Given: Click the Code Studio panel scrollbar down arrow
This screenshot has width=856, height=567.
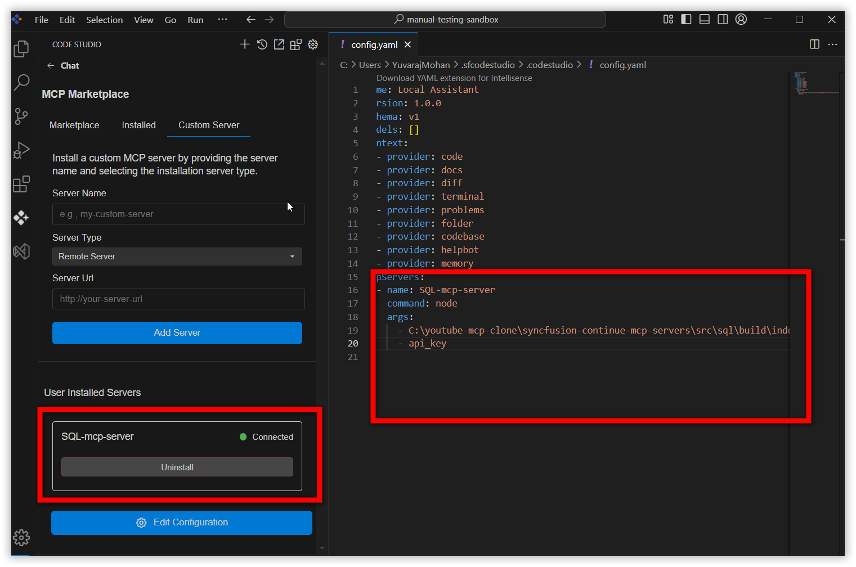Looking at the screenshot, I should click(x=322, y=547).
